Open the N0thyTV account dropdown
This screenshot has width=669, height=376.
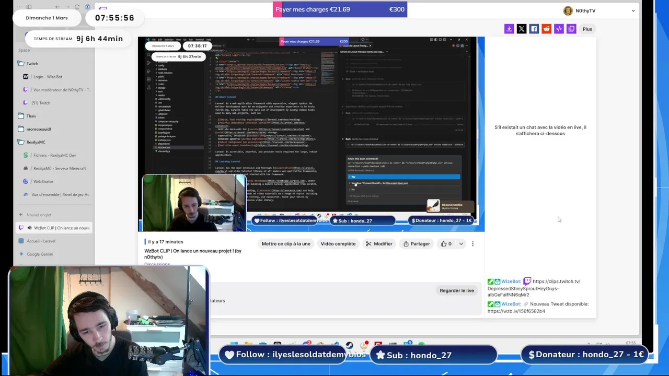point(633,10)
